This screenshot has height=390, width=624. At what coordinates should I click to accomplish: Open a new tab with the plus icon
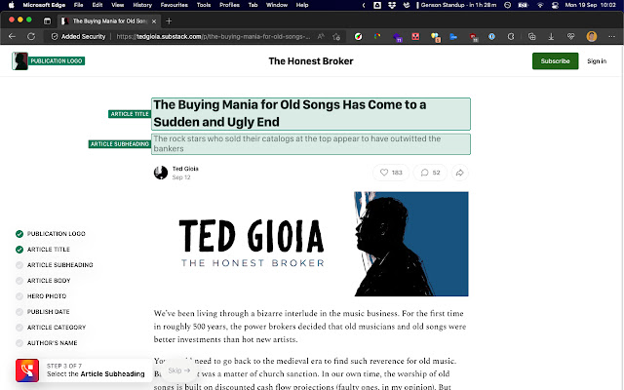point(169,21)
